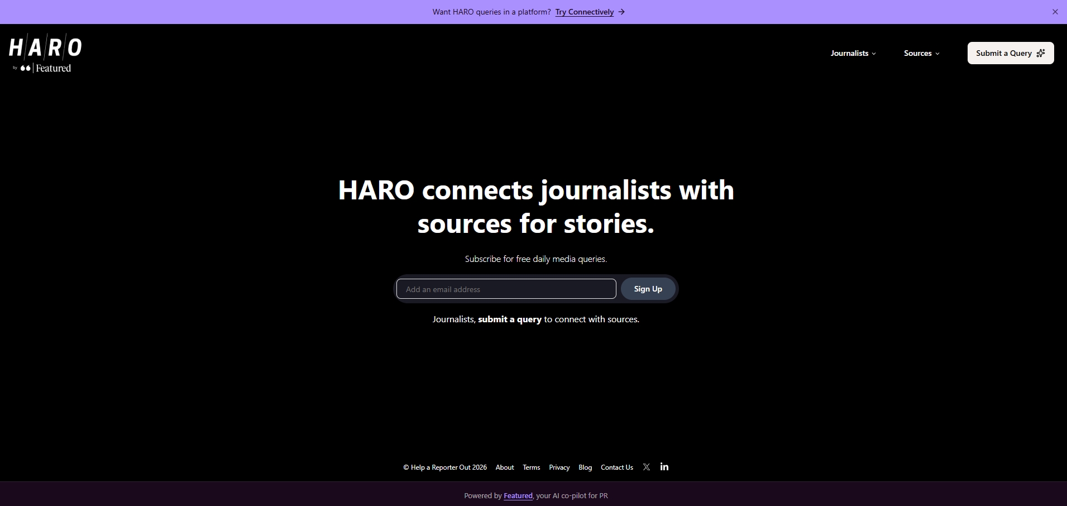Click the sparkle icon in Submit a Query
The height and width of the screenshot is (506, 1067).
[1041, 53]
